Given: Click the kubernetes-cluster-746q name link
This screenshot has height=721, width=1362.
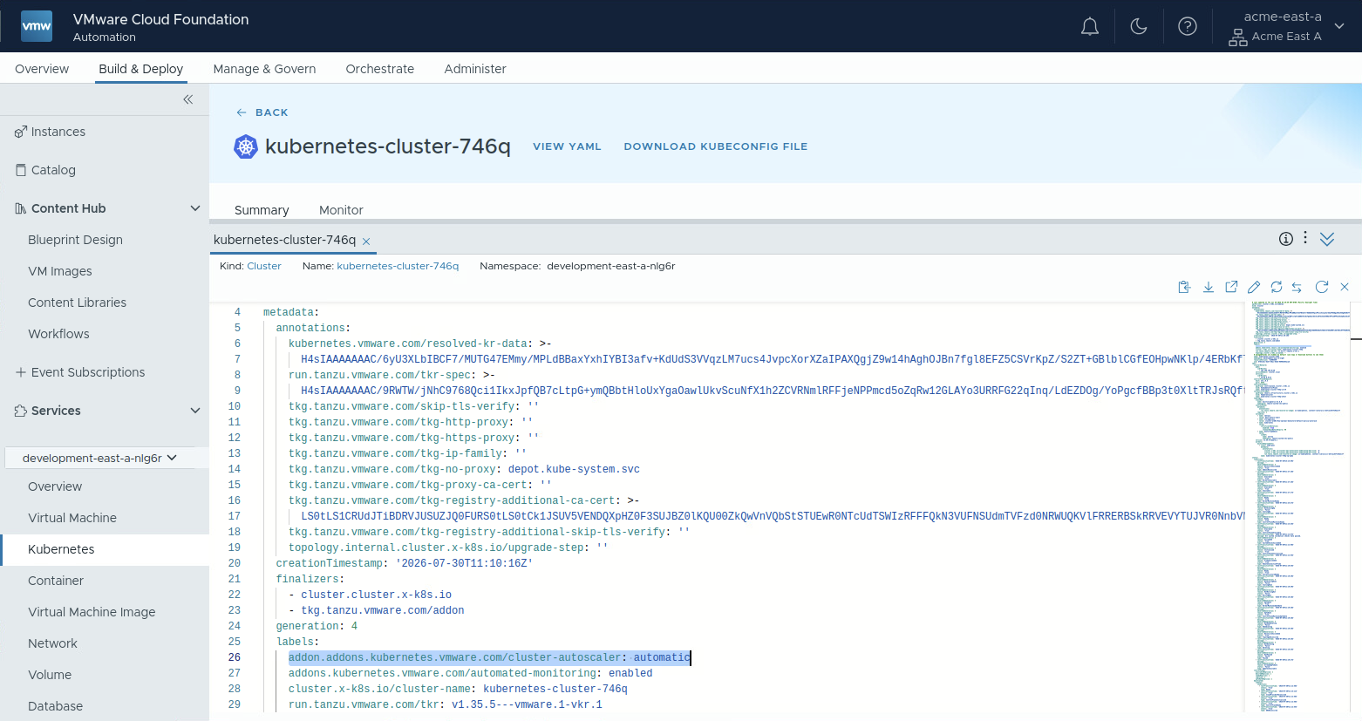Looking at the screenshot, I should pyautogui.click(x=398, y=266).
